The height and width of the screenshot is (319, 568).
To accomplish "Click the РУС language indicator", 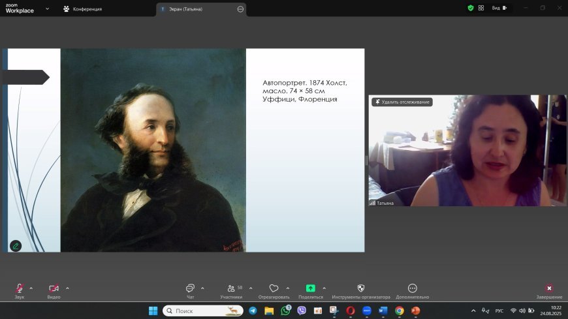I will pyautogui.click(x=499, y=311).
